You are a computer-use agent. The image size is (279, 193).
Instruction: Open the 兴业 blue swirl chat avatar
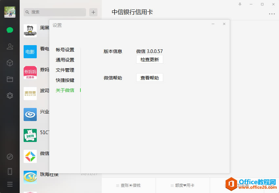30,114
